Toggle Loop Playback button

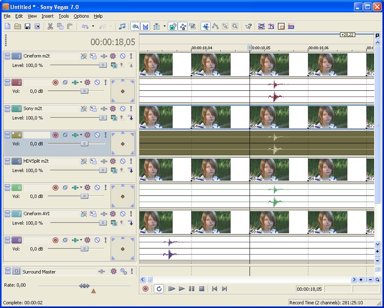[159, 289]
